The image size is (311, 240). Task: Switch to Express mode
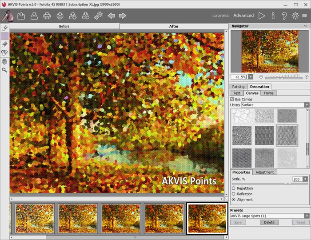pos(220,16)
